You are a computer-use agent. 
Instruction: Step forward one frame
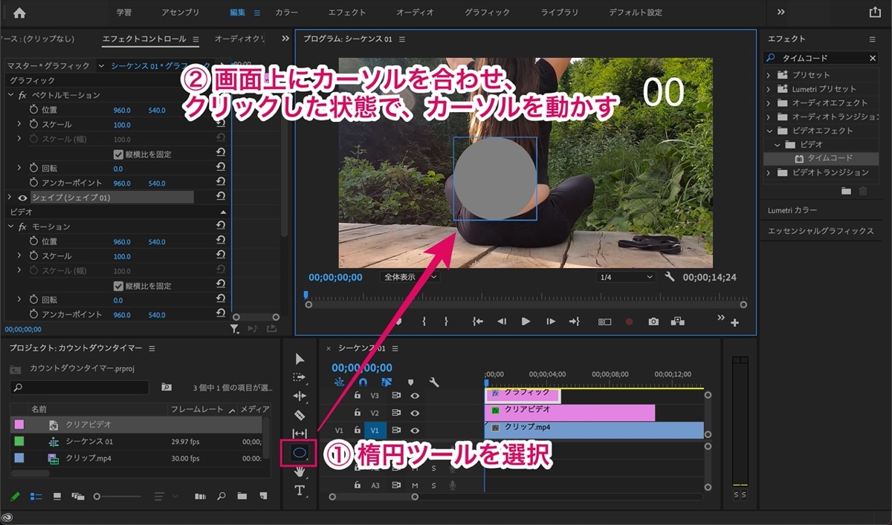point(550,322)
